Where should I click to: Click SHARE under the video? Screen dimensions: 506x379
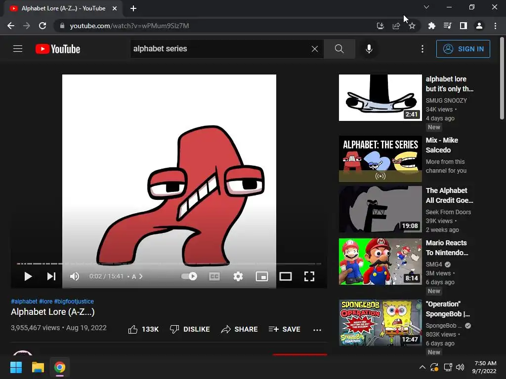240,329
